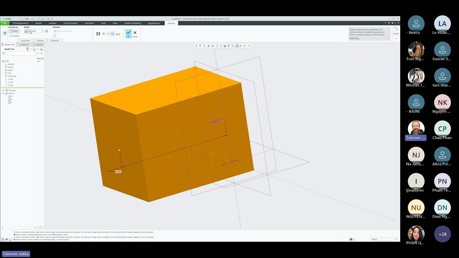Toggle the Remove Material option

(62, 31)
